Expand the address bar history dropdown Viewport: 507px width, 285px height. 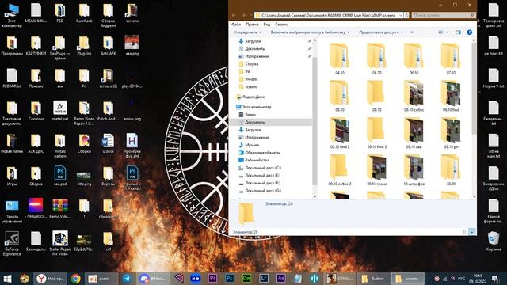[x=401, y=15]
